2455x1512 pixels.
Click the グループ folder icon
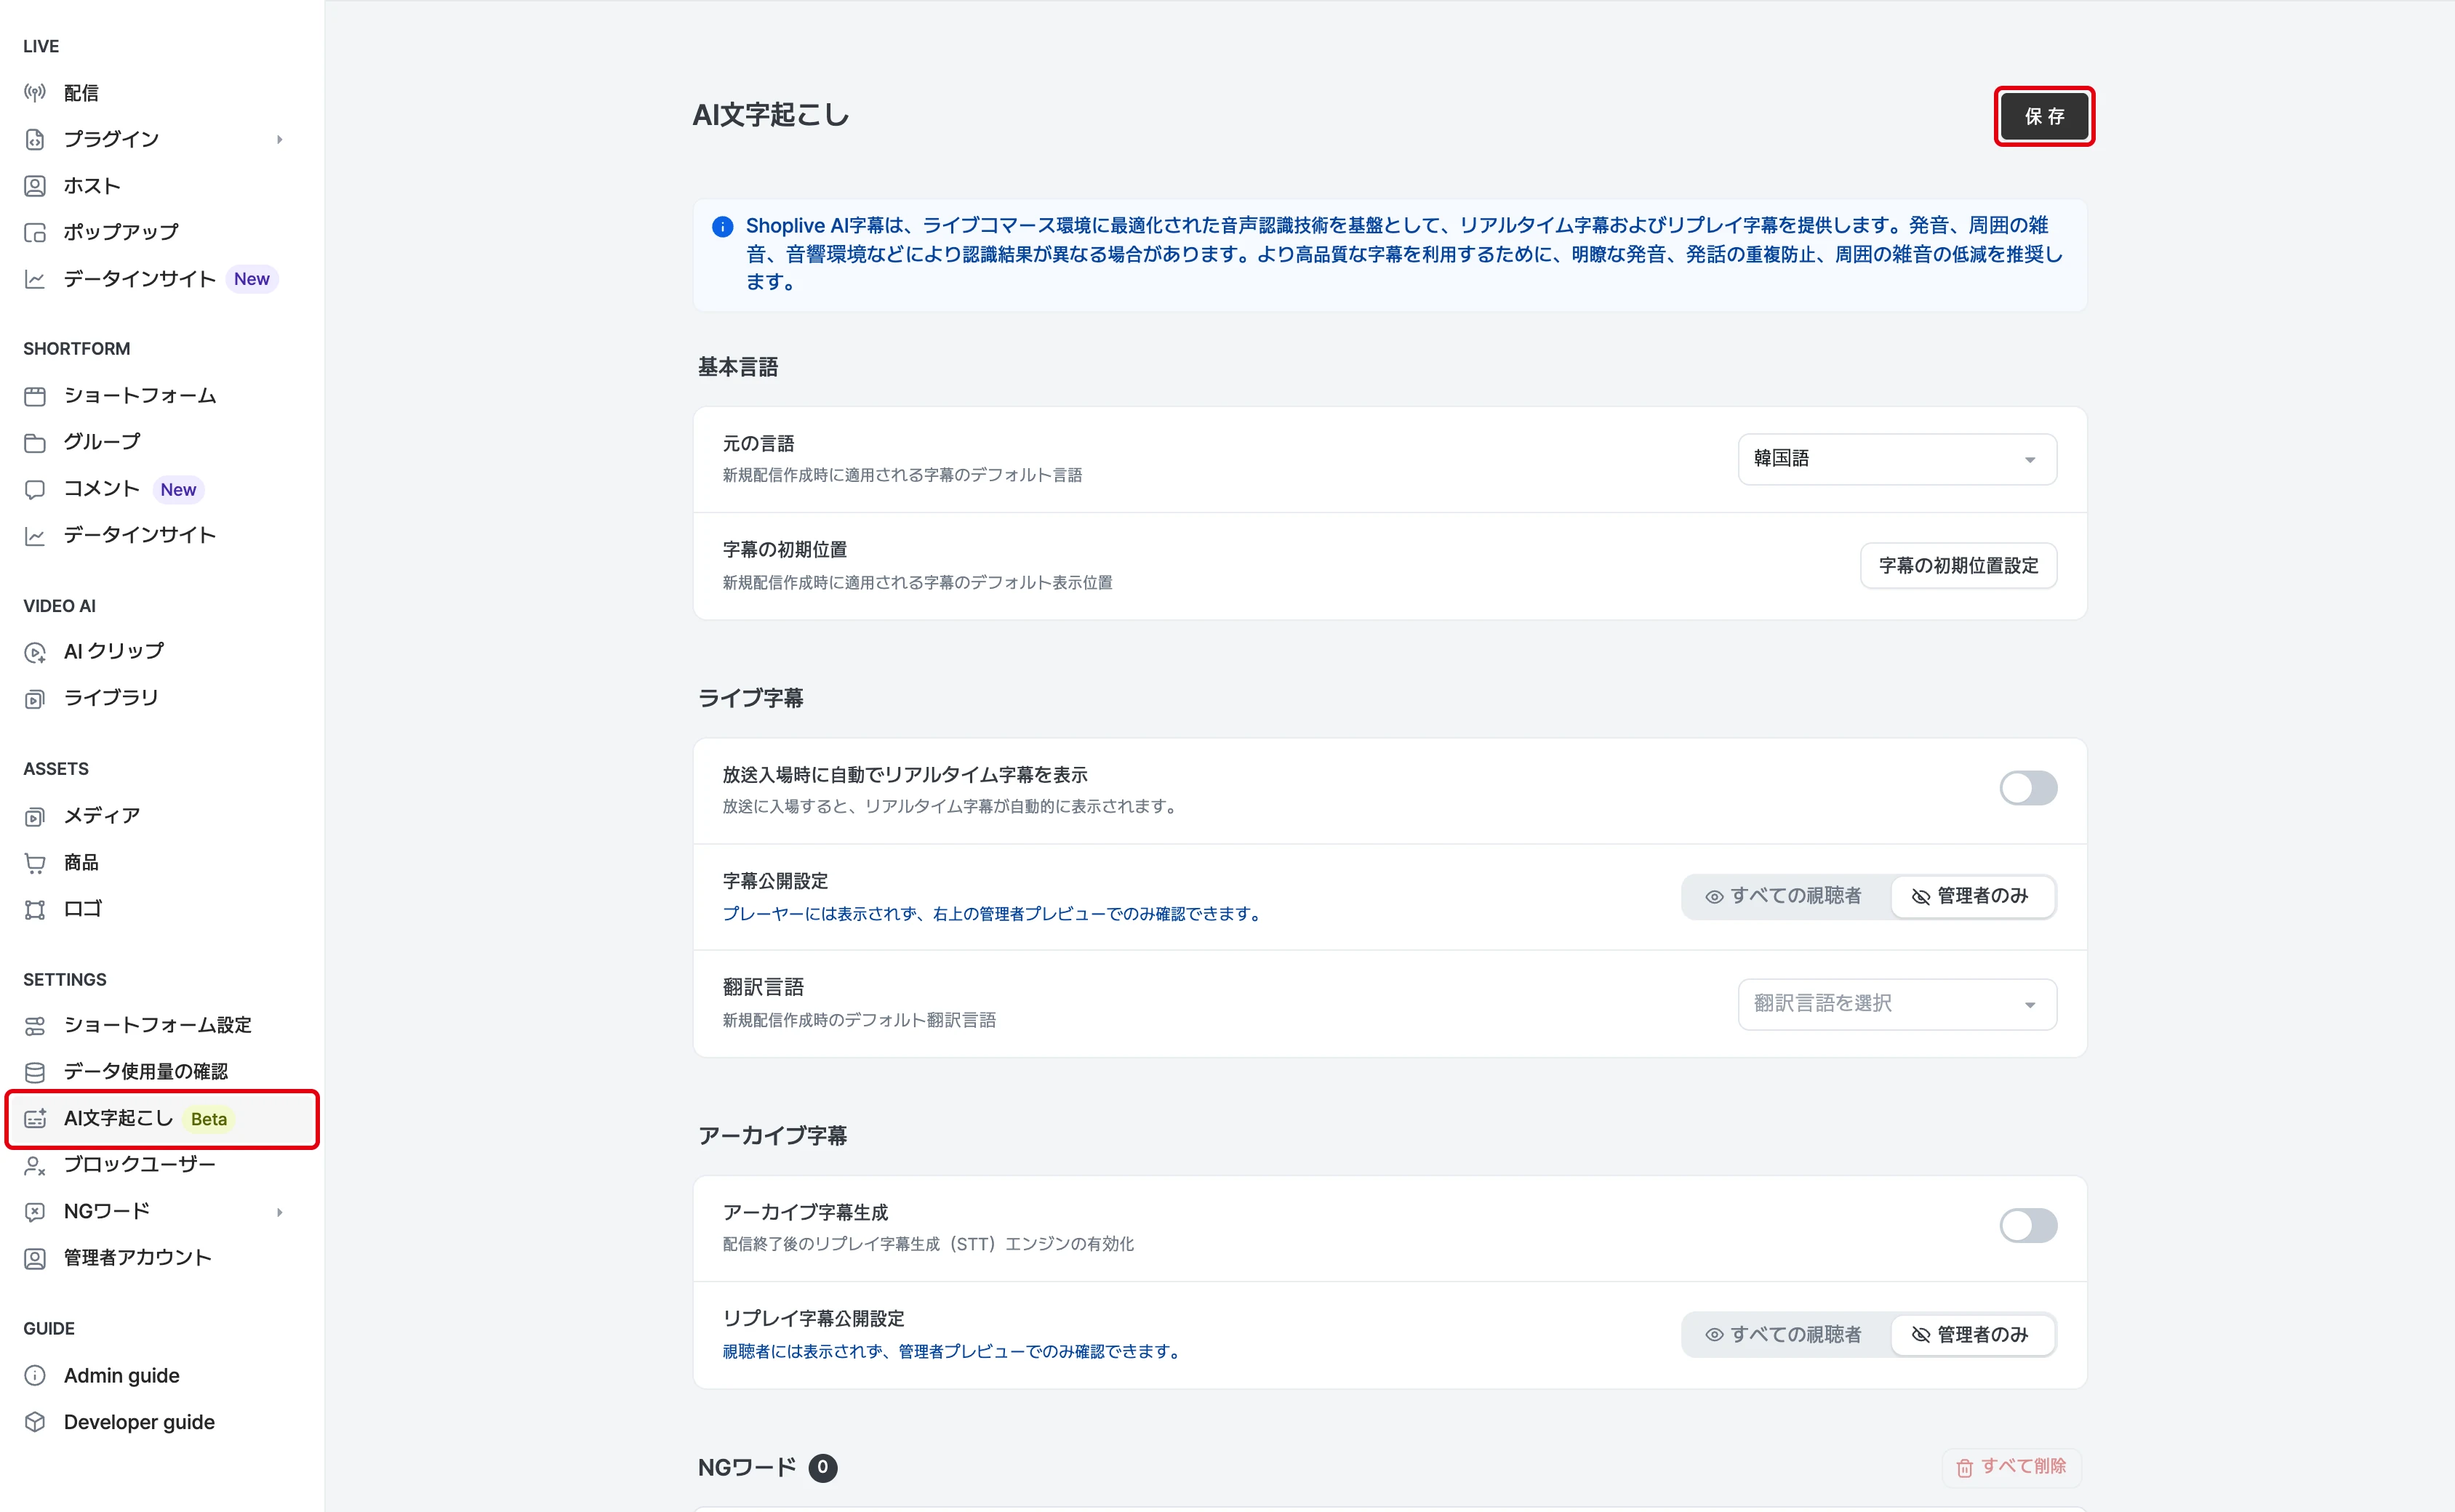(35, 442)
